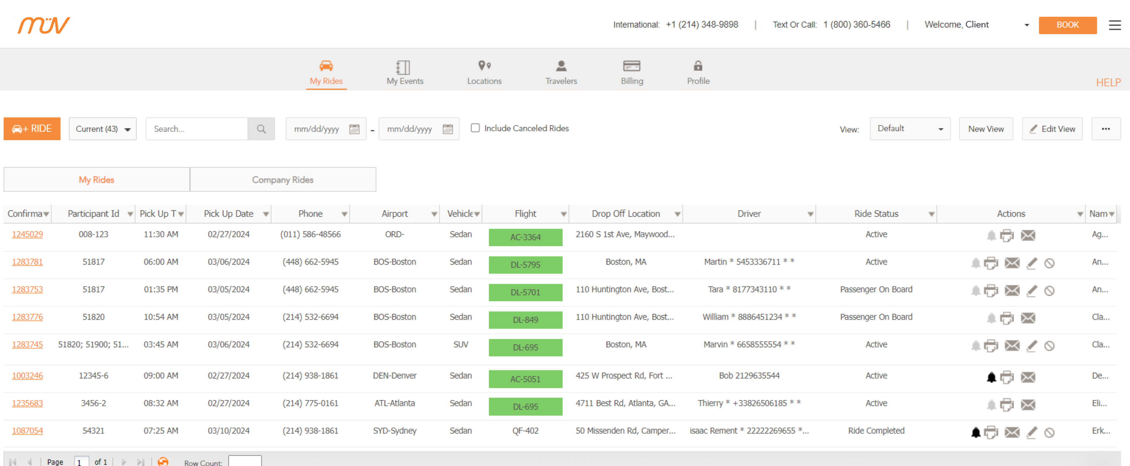Open the Billing section

pos(632,73)
